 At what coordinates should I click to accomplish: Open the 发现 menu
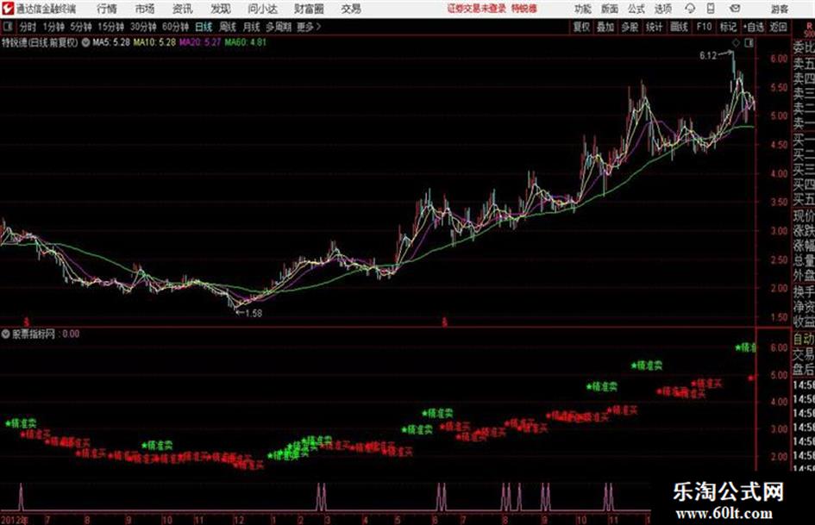coord(221,9)
